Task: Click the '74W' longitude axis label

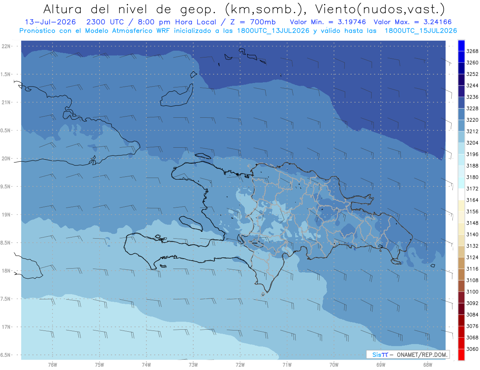Action: pyautogui.click(x=146, y=365)
